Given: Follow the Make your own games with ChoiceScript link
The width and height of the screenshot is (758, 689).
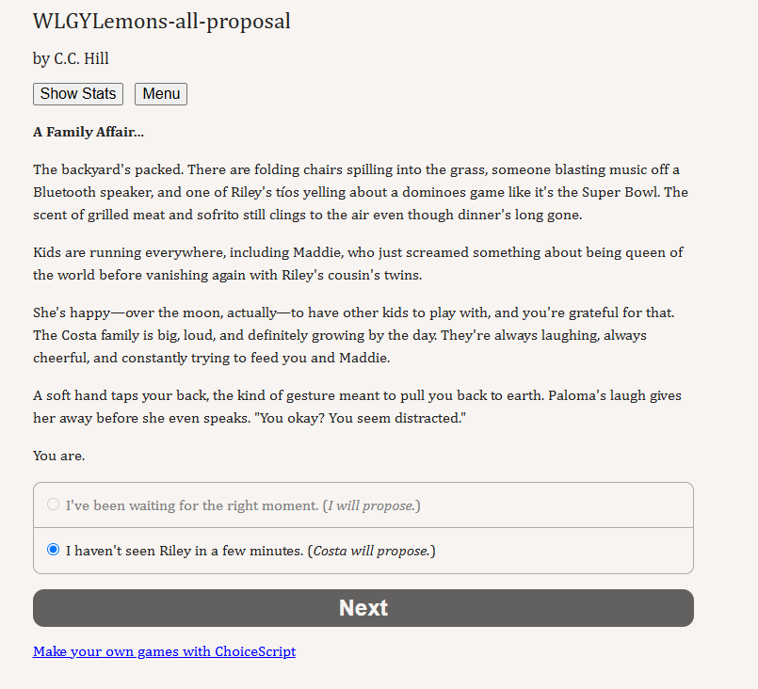Looking at the screenshot, I should [x=165, y=651].
